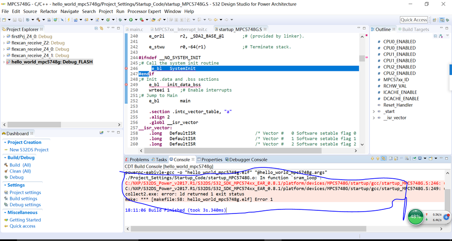Switch to main.c editor tab

click(135, 29)
